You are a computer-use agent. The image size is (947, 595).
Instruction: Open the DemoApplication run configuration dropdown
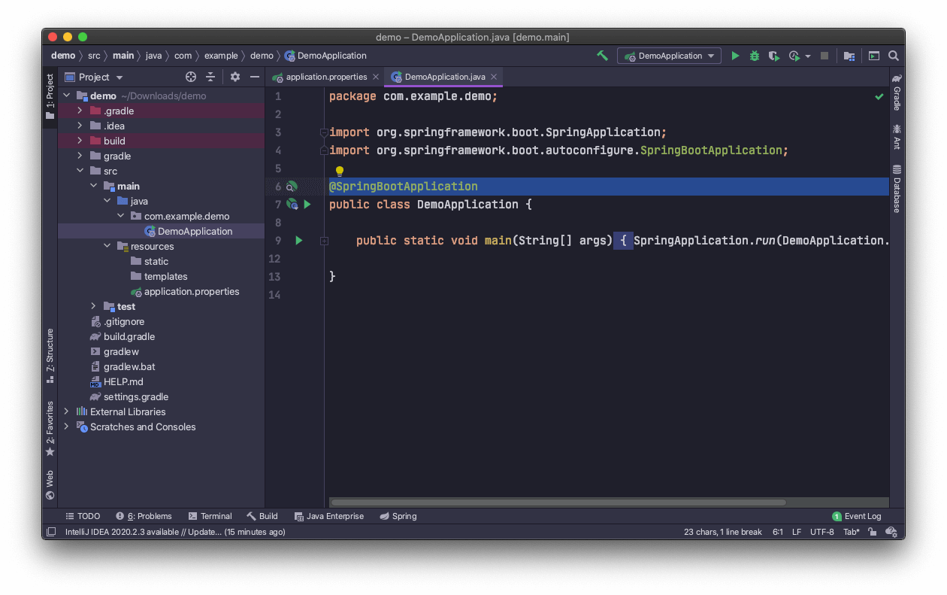point(669,56)
